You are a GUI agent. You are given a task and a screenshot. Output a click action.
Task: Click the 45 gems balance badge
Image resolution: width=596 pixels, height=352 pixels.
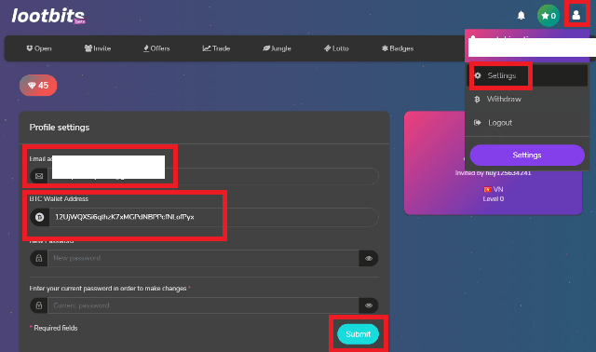[38, 85]
